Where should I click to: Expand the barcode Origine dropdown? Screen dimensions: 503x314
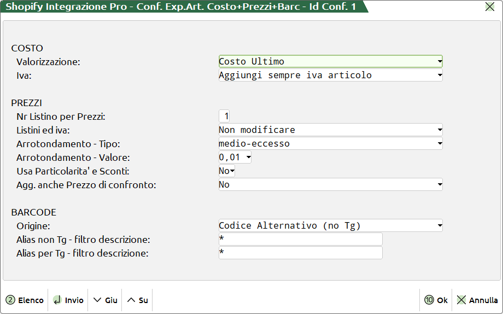click(330, 225)
